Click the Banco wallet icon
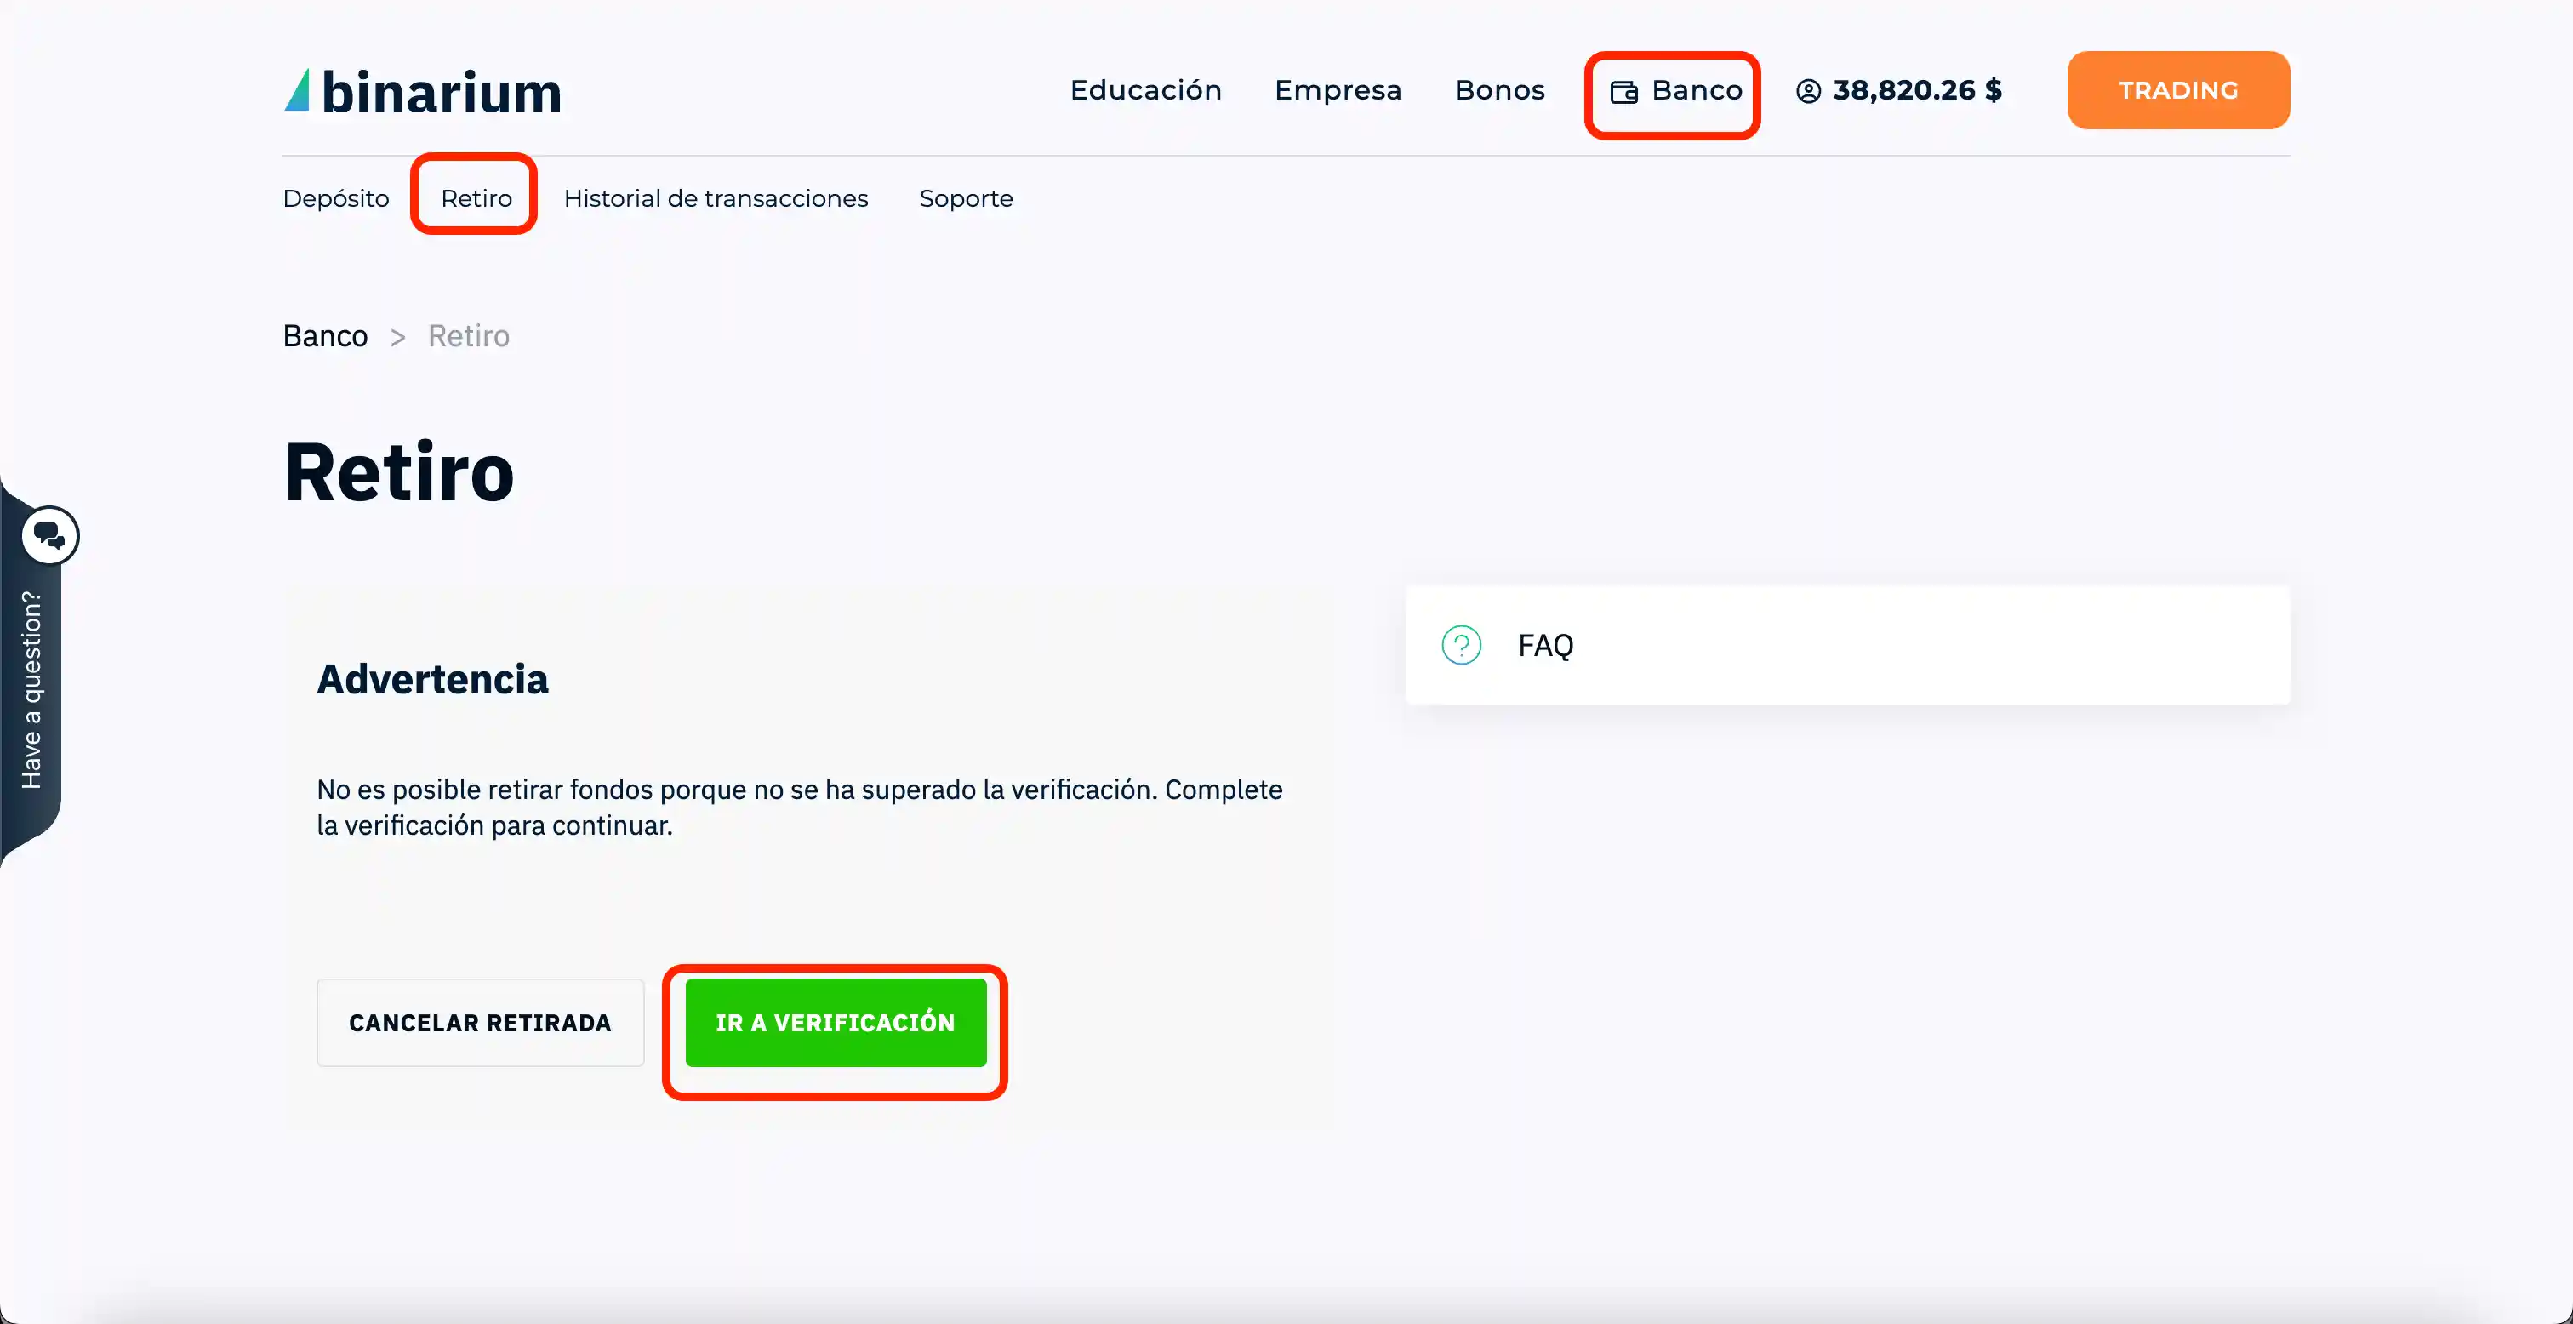The width and height of the screenshot is (2573, 1324). [1624, 92]
